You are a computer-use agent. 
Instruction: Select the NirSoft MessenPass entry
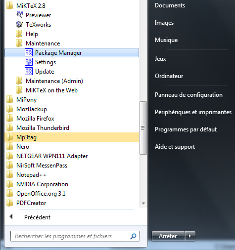pos(42,166)
